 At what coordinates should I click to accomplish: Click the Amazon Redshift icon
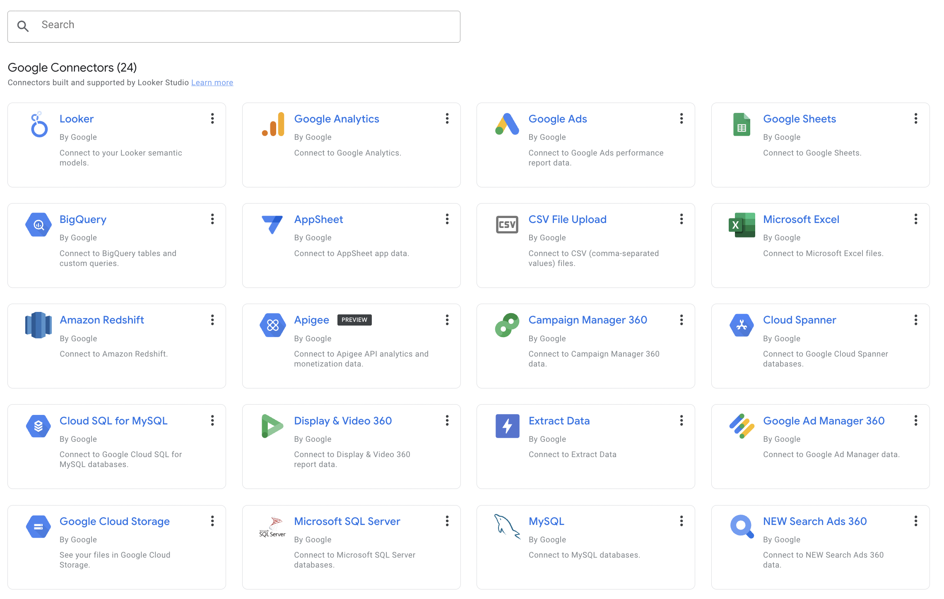38,325
